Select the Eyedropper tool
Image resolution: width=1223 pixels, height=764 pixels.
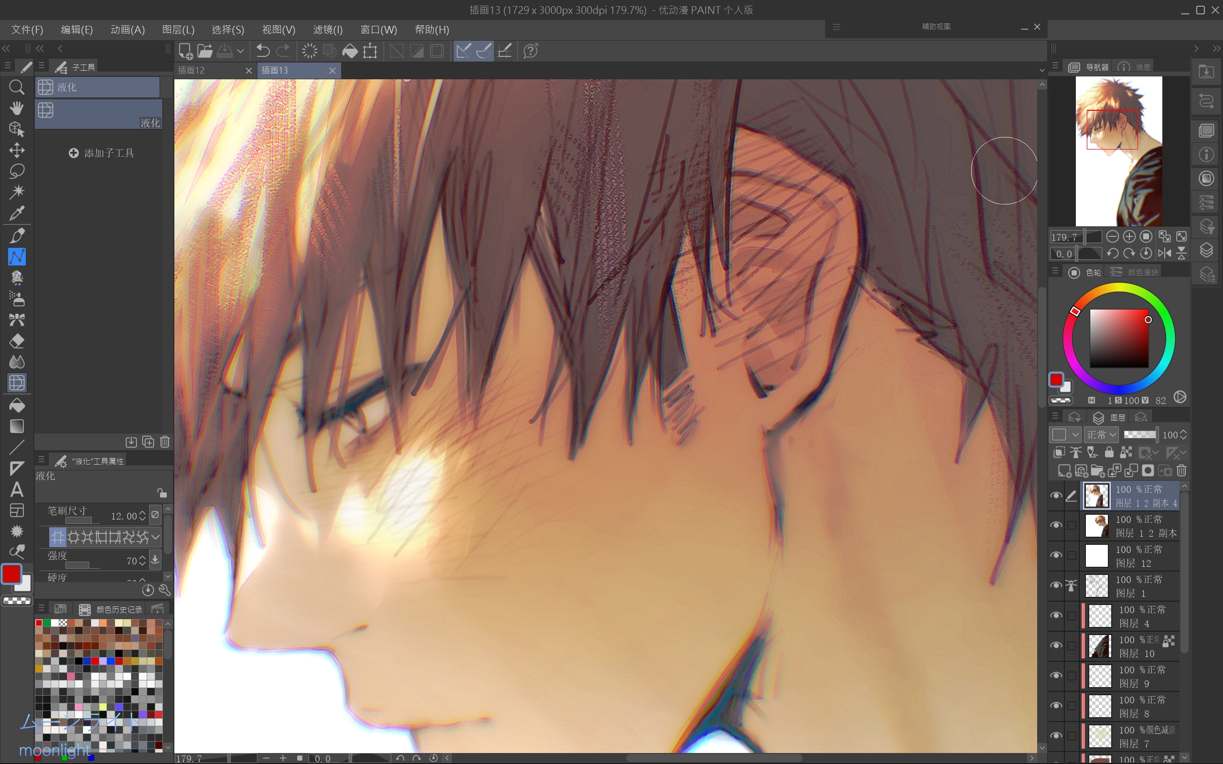17,213
